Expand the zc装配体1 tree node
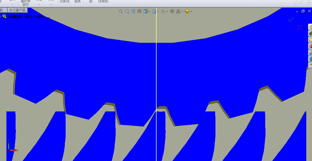This screenshot has height=161, width=312. coord(1,17)
